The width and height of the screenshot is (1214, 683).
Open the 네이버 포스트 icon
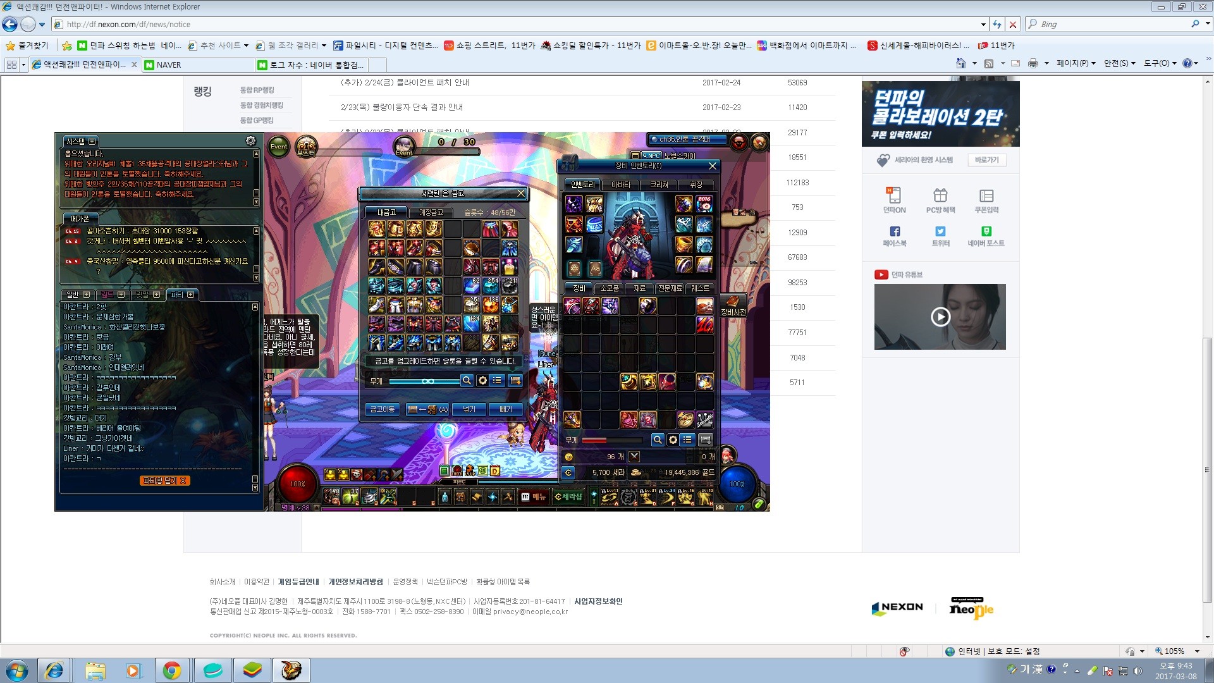(x=986, y=231)
